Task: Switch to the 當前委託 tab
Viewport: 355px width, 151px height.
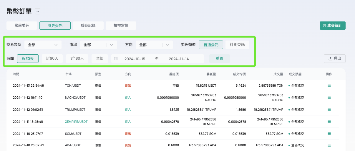Action: [x=22, y=26]
